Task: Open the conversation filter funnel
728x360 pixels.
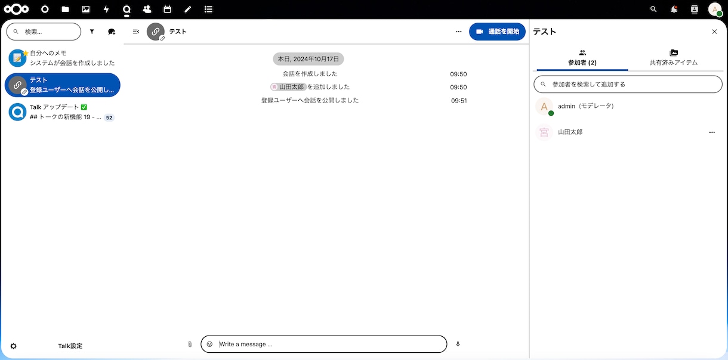Action: 92,32
